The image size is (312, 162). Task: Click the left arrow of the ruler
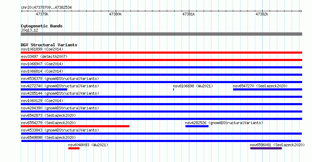(22, 11)
